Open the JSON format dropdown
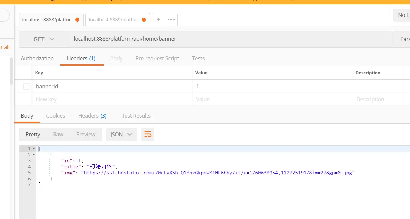The image size is (410, 219). pos(121,134)
